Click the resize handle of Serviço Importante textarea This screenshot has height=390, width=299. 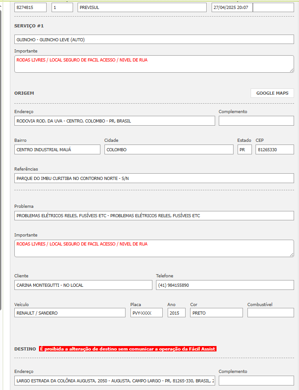(291, 70)
